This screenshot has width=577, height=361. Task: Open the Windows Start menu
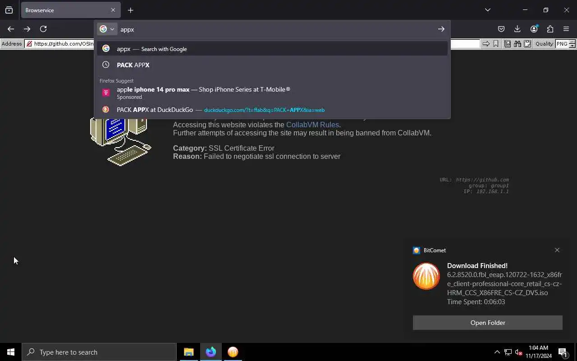(11, 352)
